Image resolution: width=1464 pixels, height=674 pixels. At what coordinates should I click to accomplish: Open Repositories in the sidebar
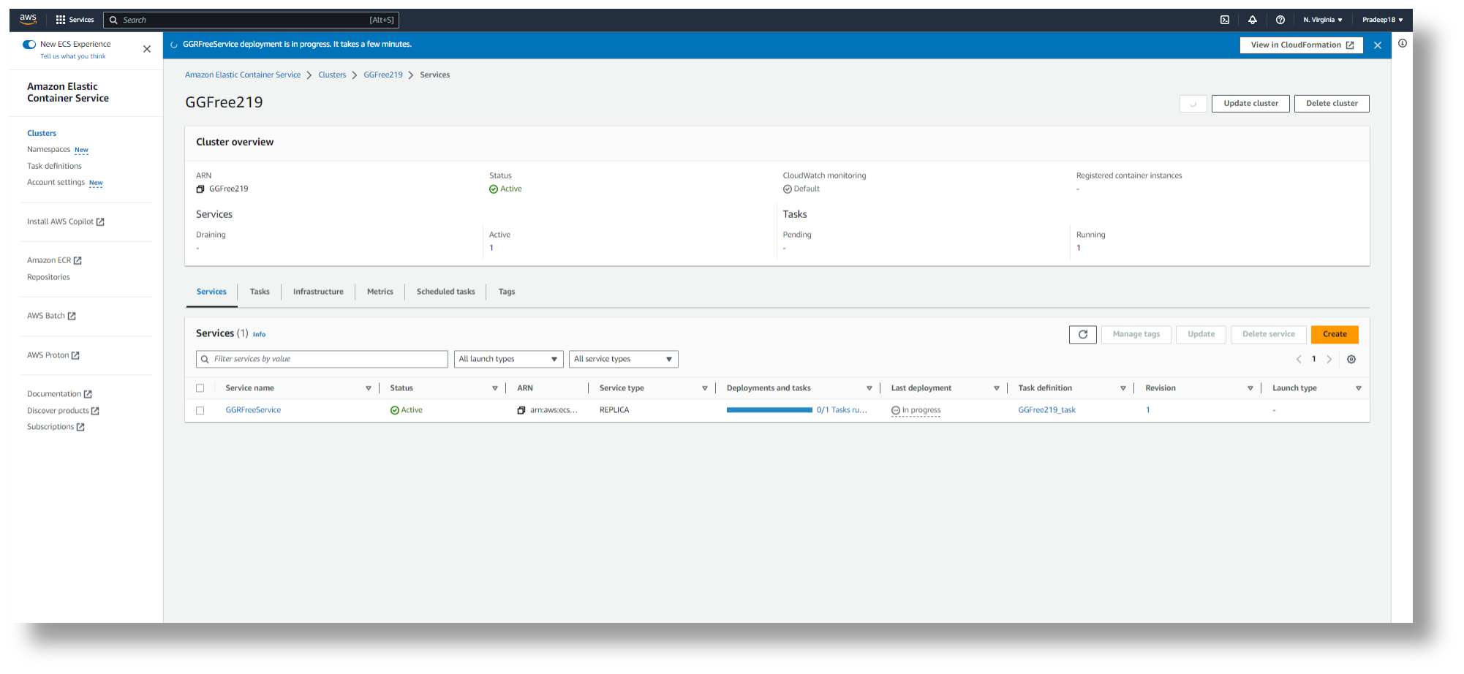click(x=48, y=278)
